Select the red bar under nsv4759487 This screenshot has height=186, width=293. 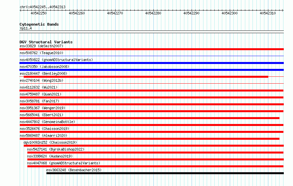(151, 97)
